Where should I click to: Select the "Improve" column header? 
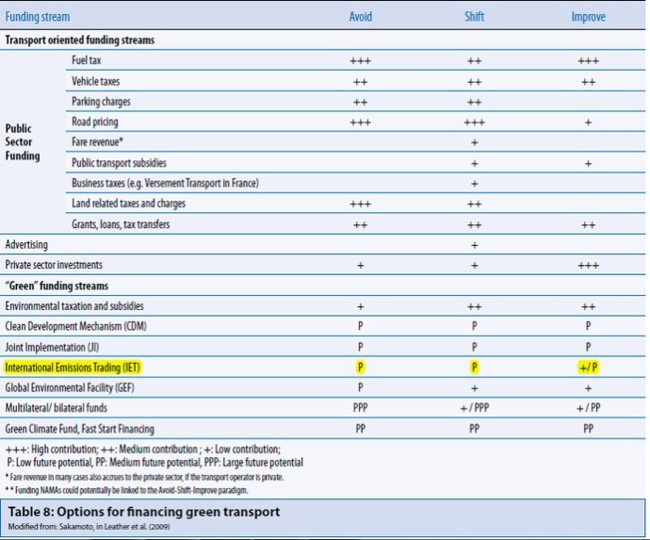pyautogui.click(x=588, y=17)
